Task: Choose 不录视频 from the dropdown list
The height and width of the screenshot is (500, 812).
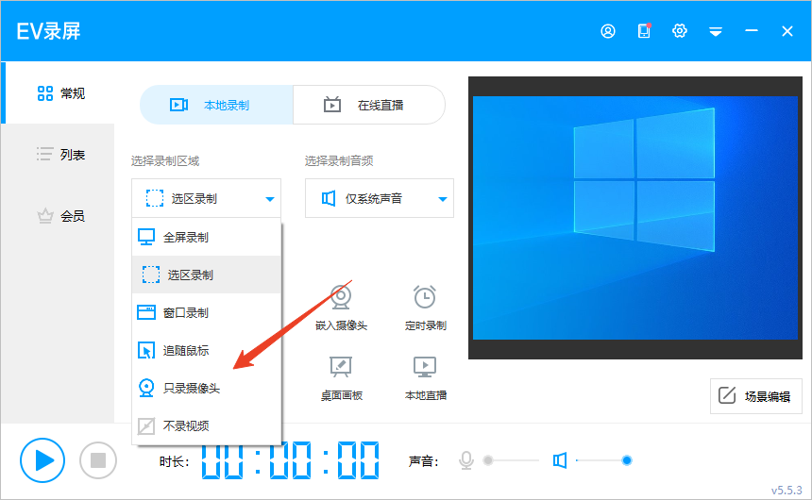Action: [206, 426]
